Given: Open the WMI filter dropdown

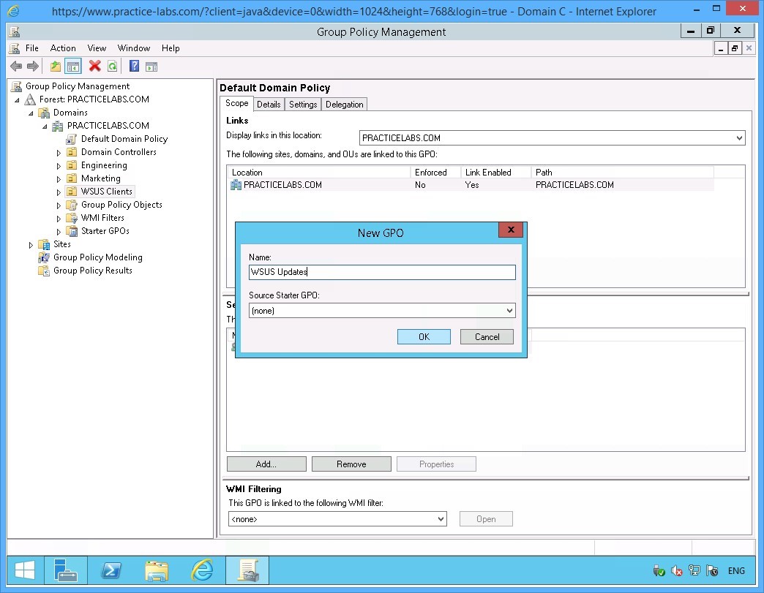Looking at the screenshot, I should tap(337, 519).
